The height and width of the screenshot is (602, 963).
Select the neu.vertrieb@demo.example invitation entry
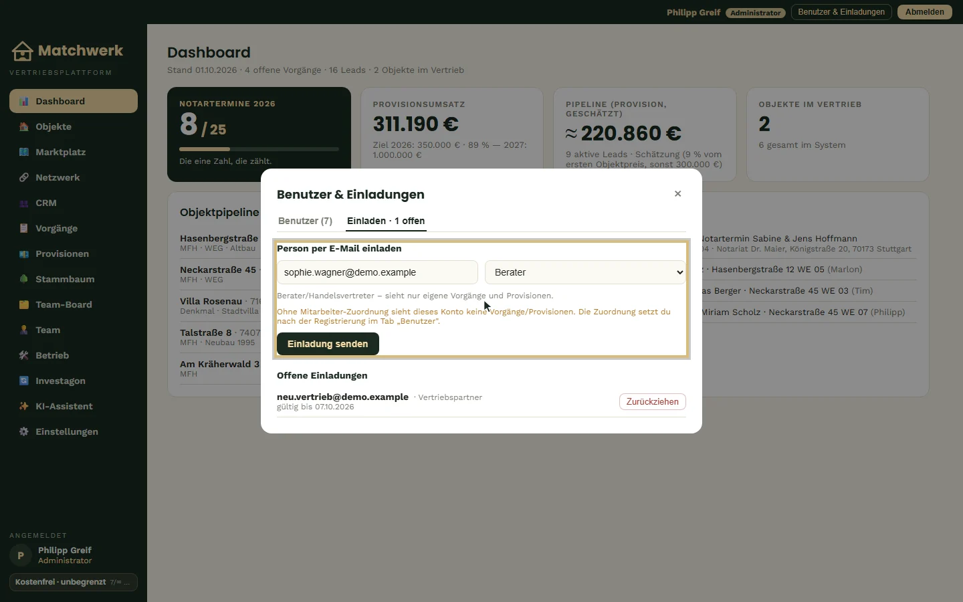pos(481,401)
